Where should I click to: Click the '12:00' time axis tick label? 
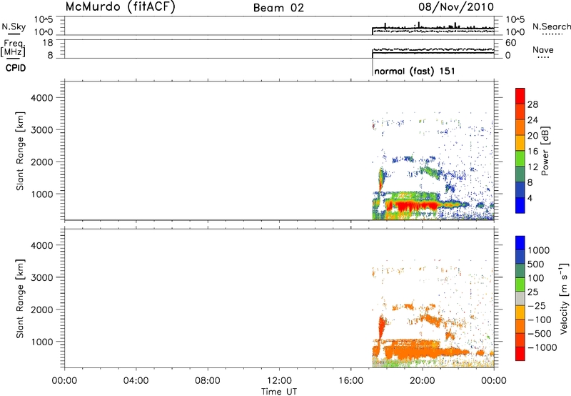tap(279, 381)
